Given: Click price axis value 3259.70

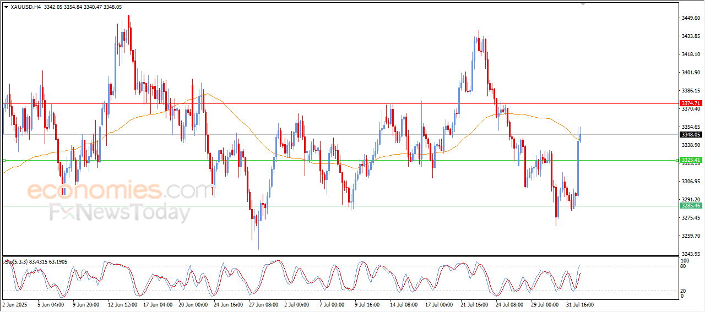Looking at the screenshot, I should [691, 236].
